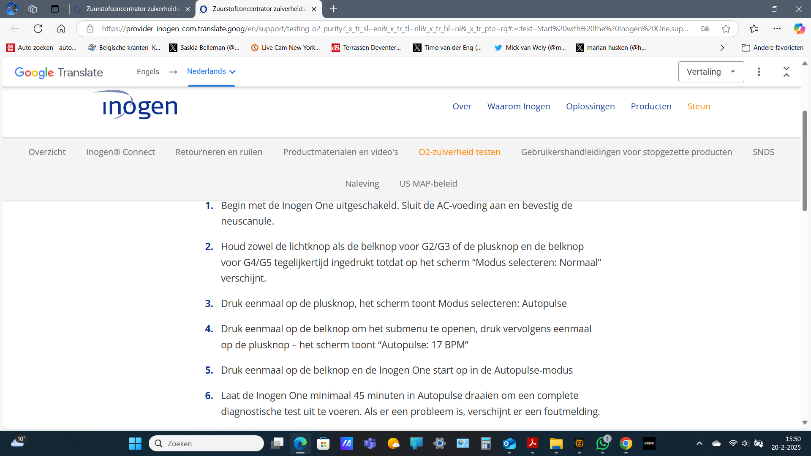Add page to favorites star icon
Image resolution: width=811 pixels, height=456 pixels.
tap(726, 29)
